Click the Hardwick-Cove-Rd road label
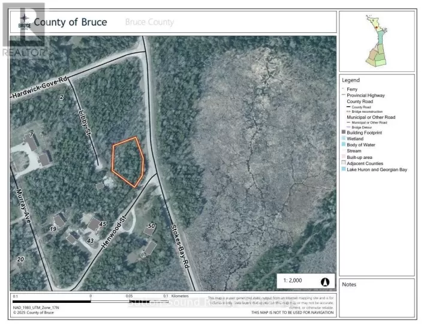 (40, 87)
